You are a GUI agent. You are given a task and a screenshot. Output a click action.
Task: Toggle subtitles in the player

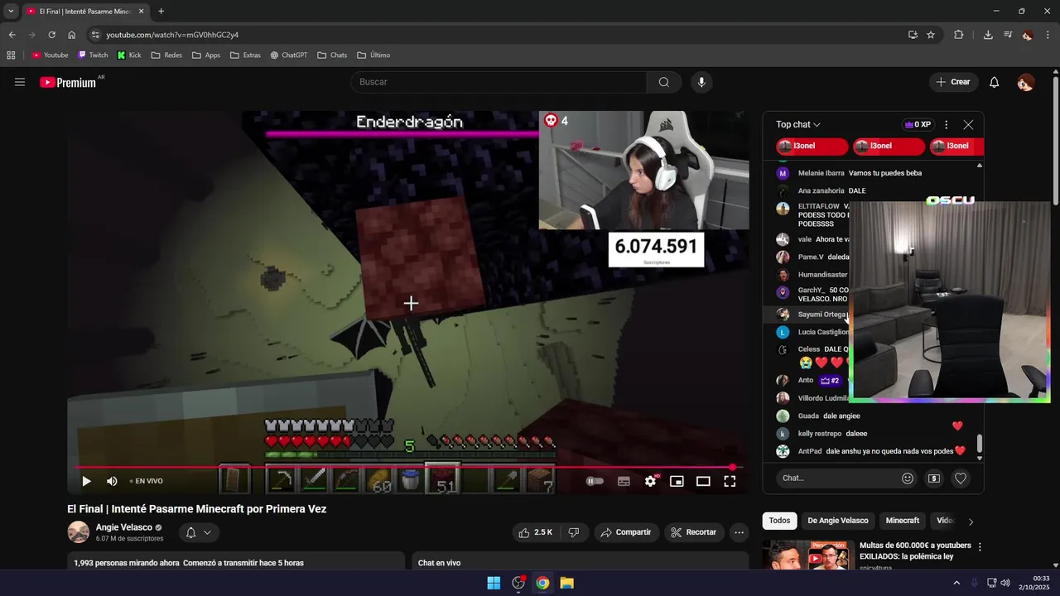click(x=624, y=481)
